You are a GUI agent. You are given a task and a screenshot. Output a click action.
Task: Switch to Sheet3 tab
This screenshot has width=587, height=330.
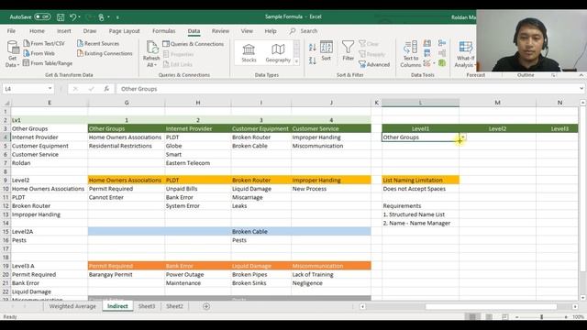[147, 306]
